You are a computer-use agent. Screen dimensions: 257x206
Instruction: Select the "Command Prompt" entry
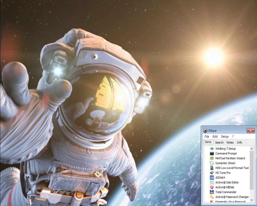pyautogui.click(x=226, y=153)
